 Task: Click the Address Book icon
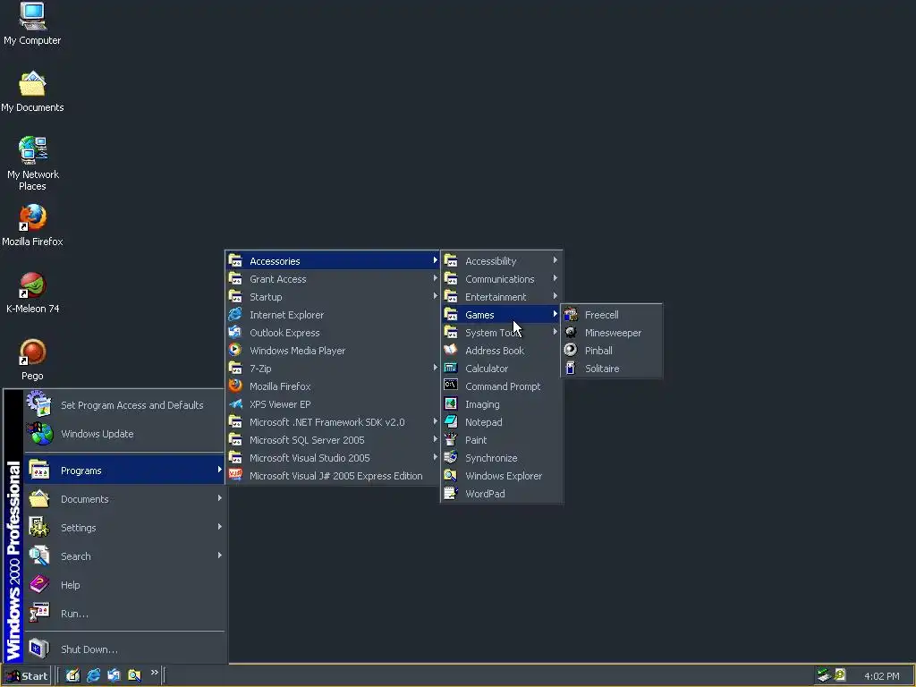pos(451,350)
